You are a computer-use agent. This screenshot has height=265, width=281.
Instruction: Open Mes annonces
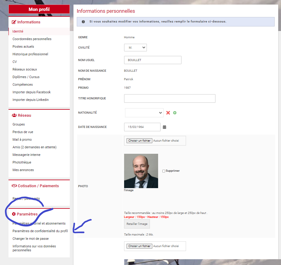point(23,170)
